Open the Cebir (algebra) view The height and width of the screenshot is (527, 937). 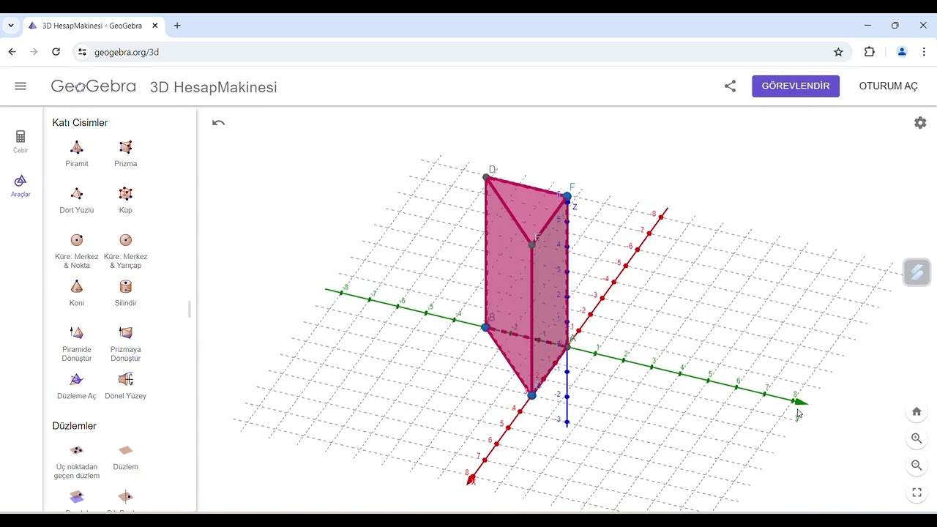(x=20, y=141)
